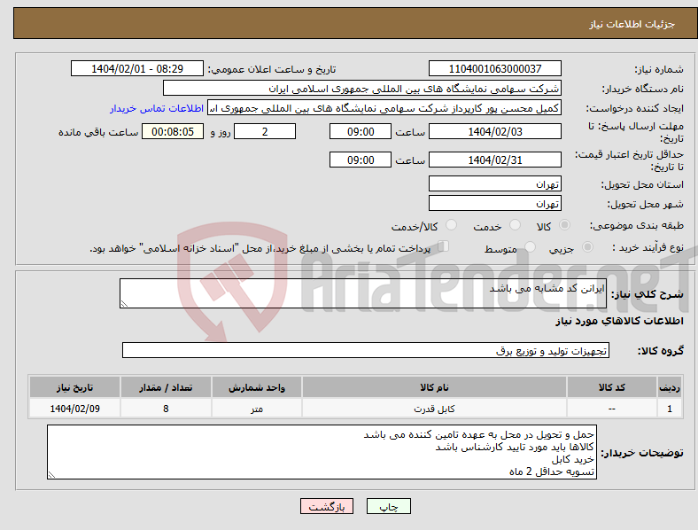This screenshot has height=530, width=698.
Task: Click the چاپ (print) button
Action: pos(388,506)
